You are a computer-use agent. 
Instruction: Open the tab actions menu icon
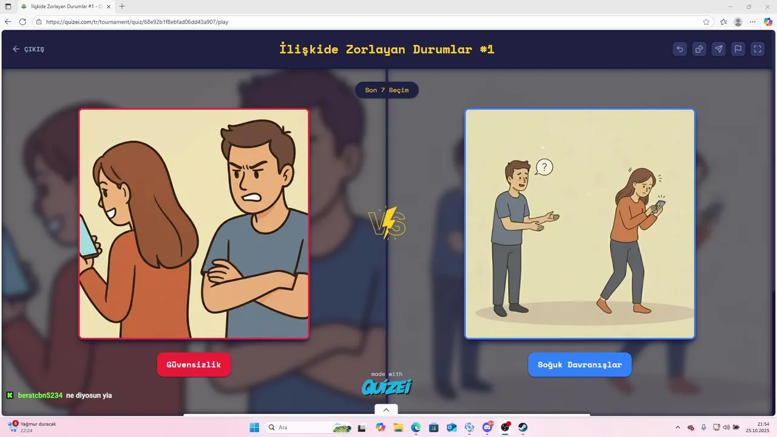8,7
